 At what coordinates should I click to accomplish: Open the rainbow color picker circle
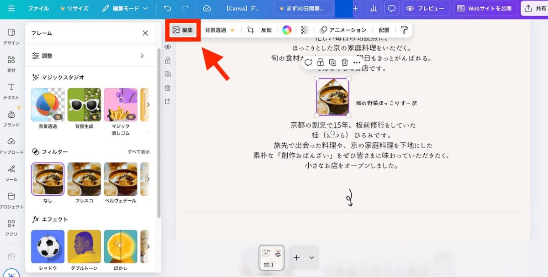click(x=287, y=30)
